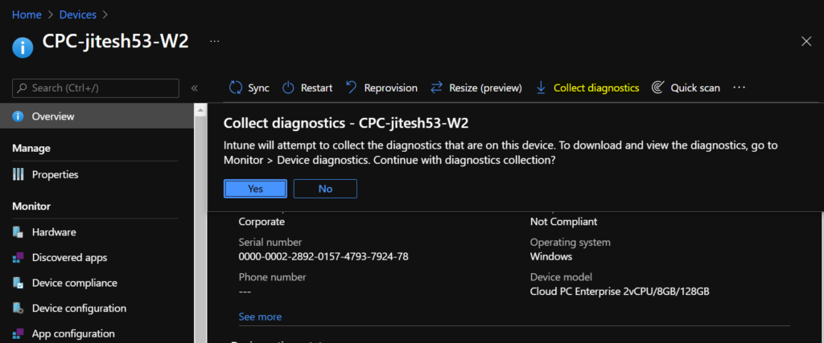824x343 pixels.
Task: Click the Device compliance icon
Action: (19, 283)
